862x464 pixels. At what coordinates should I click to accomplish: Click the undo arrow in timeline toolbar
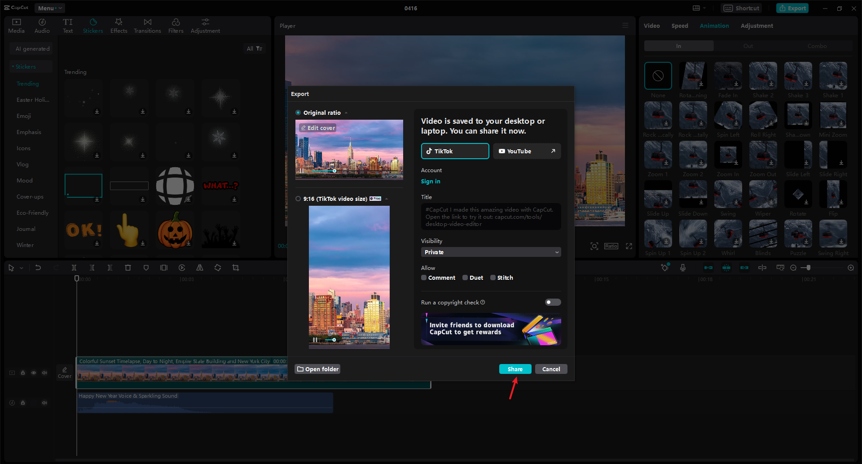click(38, 268)
